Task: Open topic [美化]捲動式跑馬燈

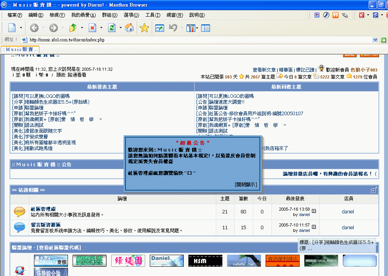Action: coord(32,148)
